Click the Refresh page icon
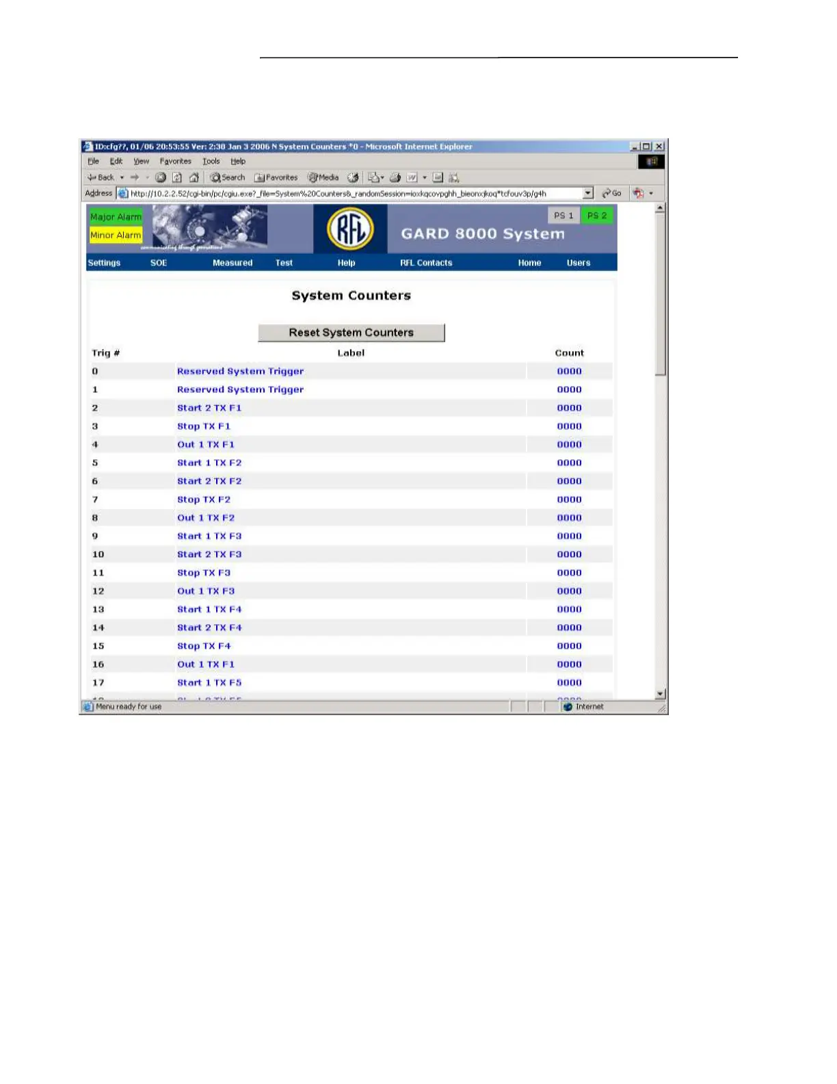 click(177, 177)
